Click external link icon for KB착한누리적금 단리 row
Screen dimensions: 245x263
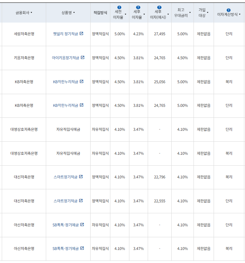(81, 105)
